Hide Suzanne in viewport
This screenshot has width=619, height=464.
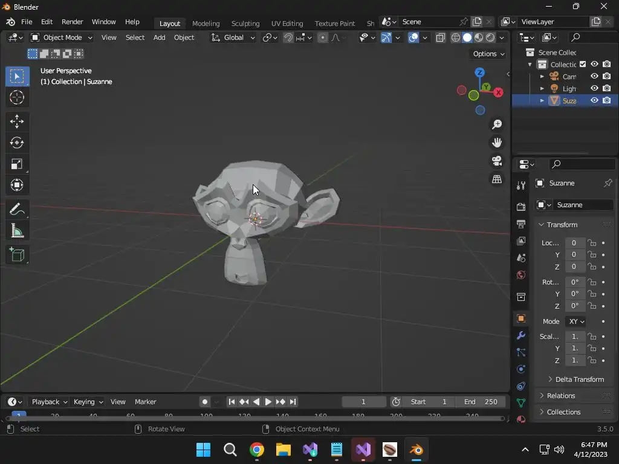coord(594,101)
